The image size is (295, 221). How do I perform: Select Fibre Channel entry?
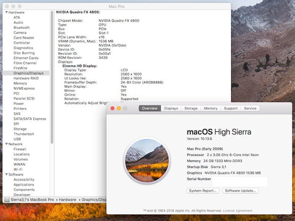pyautogui.click(x=25, y=63)
